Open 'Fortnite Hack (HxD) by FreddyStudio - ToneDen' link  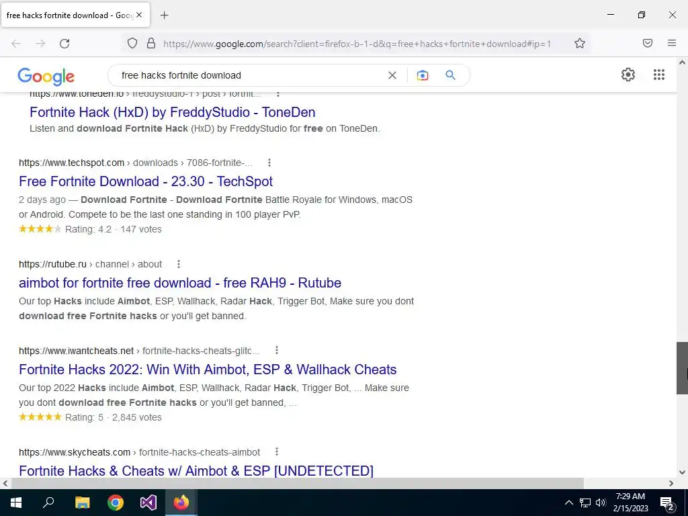173,112
